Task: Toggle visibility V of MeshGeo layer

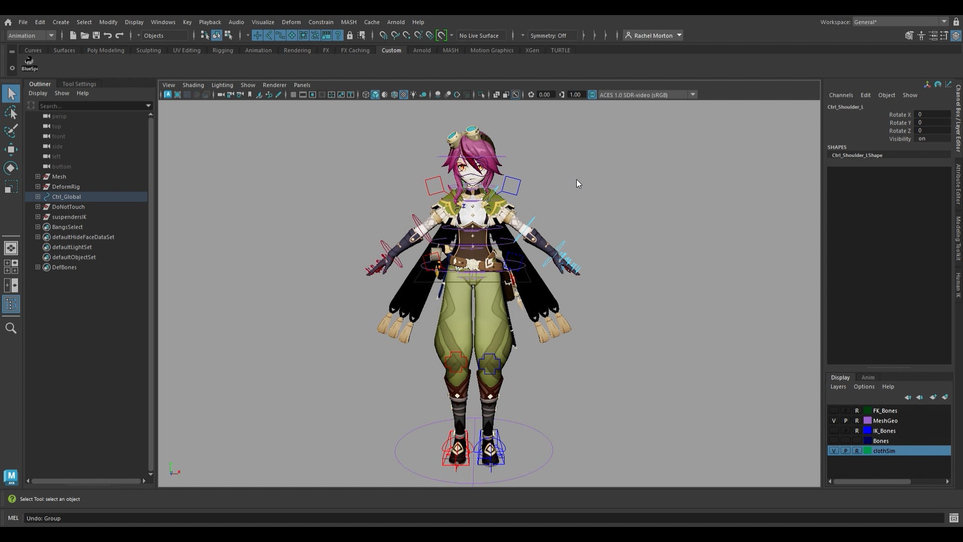Action: coord(834,421)
